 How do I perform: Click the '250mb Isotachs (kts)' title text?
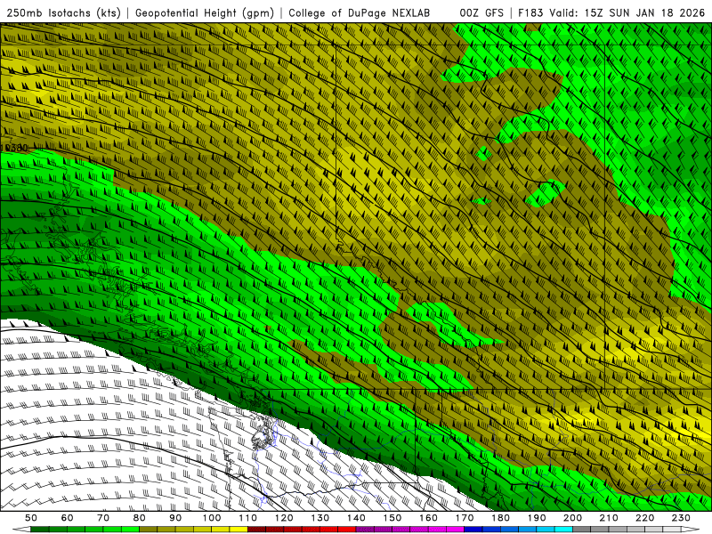pos(64,12)
